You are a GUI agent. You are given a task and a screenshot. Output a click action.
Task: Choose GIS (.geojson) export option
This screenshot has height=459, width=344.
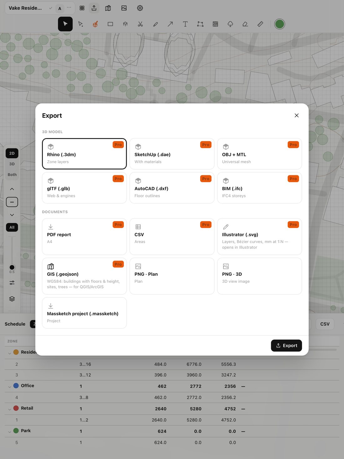click(84, 276)
